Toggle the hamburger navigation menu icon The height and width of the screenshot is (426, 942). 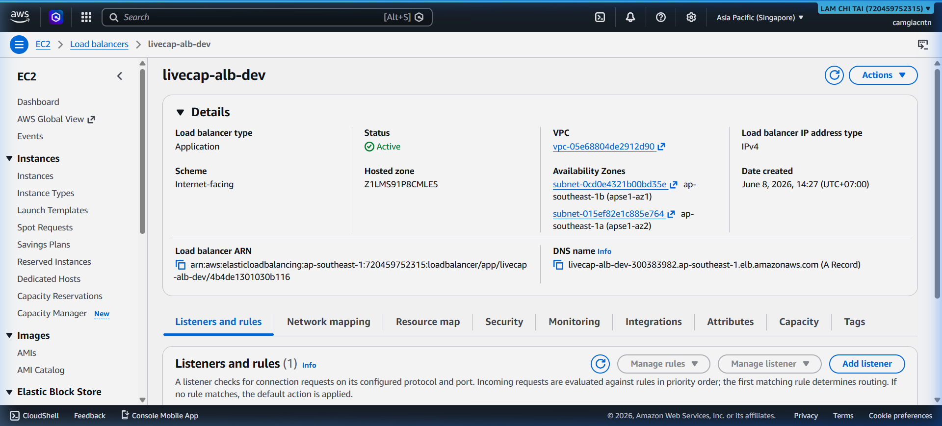(19, 45)
